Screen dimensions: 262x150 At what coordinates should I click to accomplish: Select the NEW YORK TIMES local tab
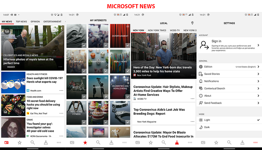pos(157,30)
